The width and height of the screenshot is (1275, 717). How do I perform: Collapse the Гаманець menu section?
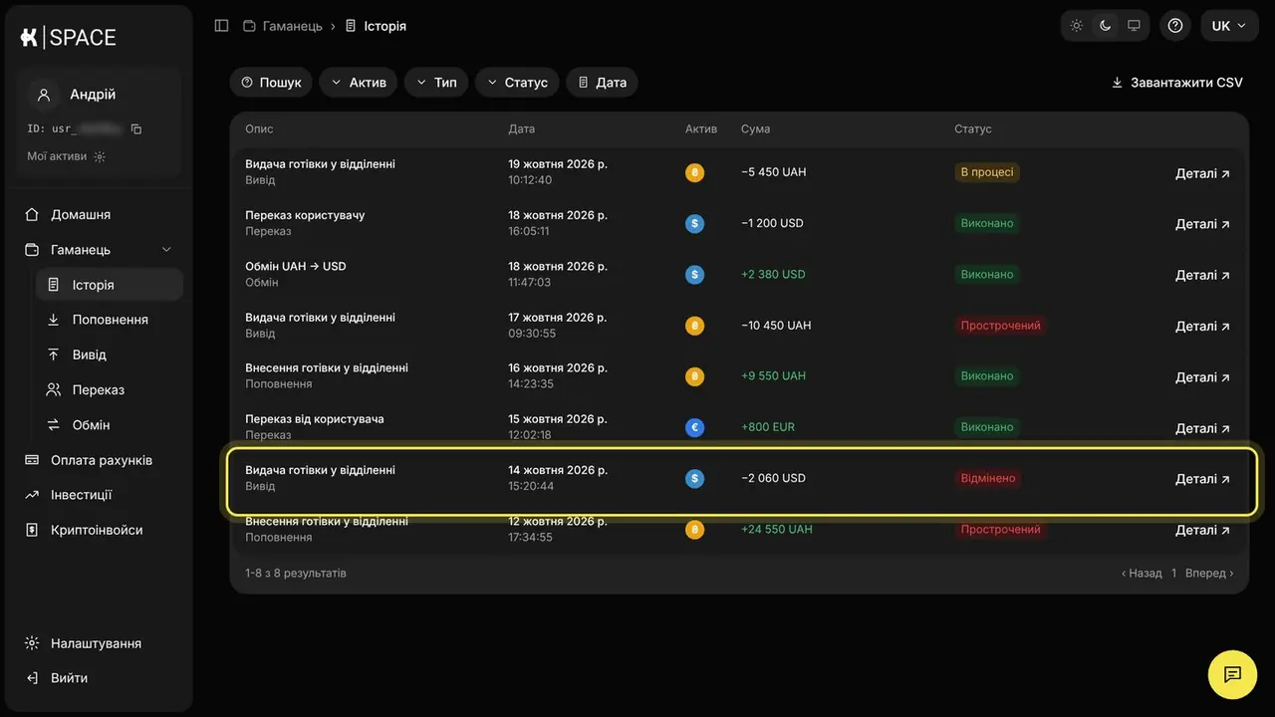(x=166, y=250)
